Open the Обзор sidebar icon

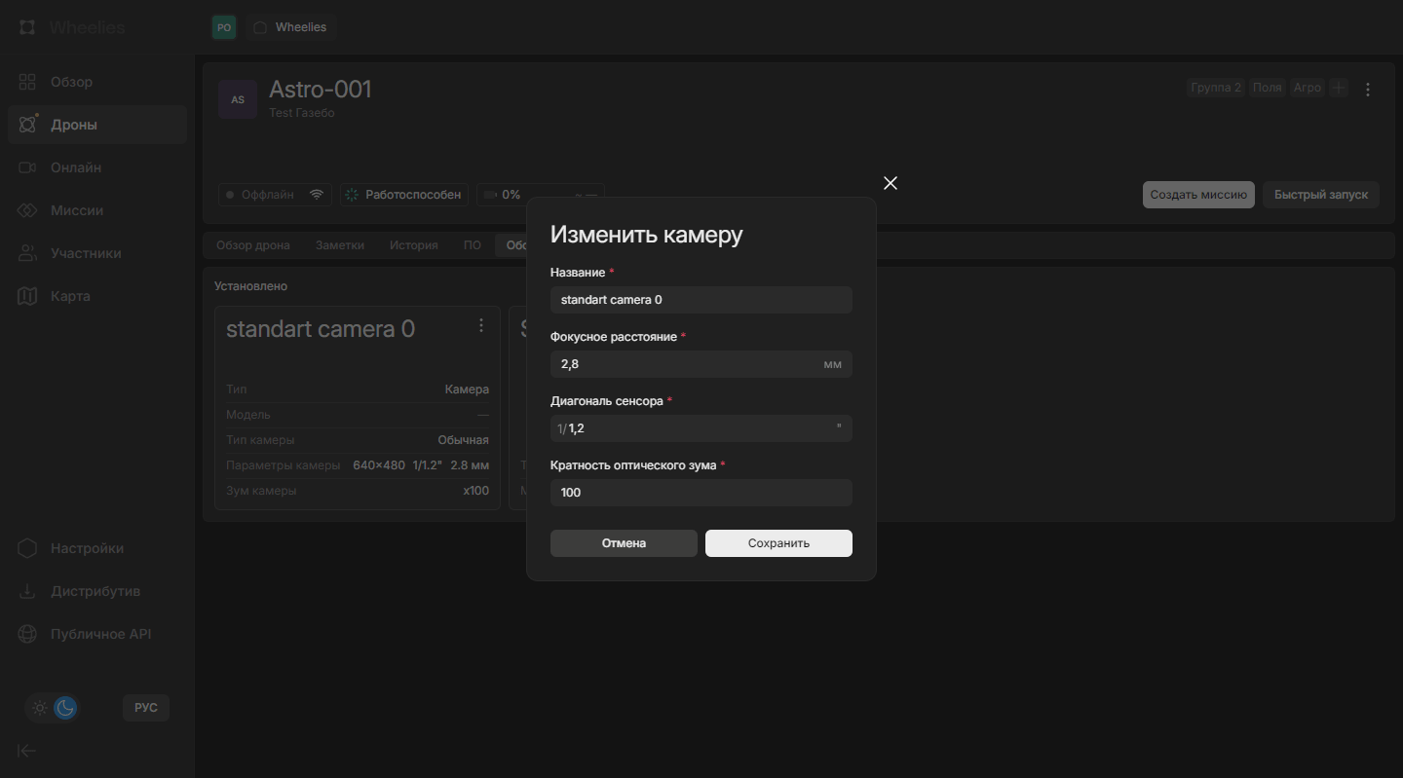tap(27, 82)
